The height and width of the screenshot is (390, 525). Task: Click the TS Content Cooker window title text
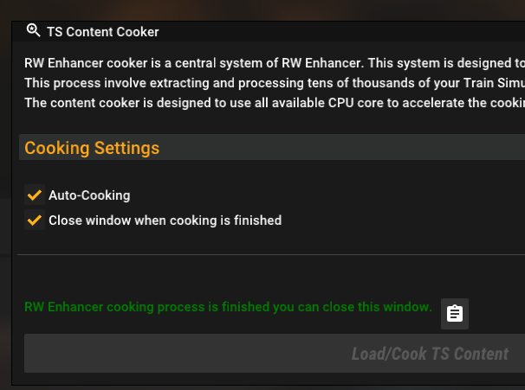(x=102, y=32)
